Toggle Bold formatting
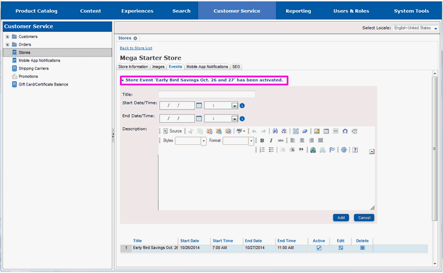 pos(262,140)
